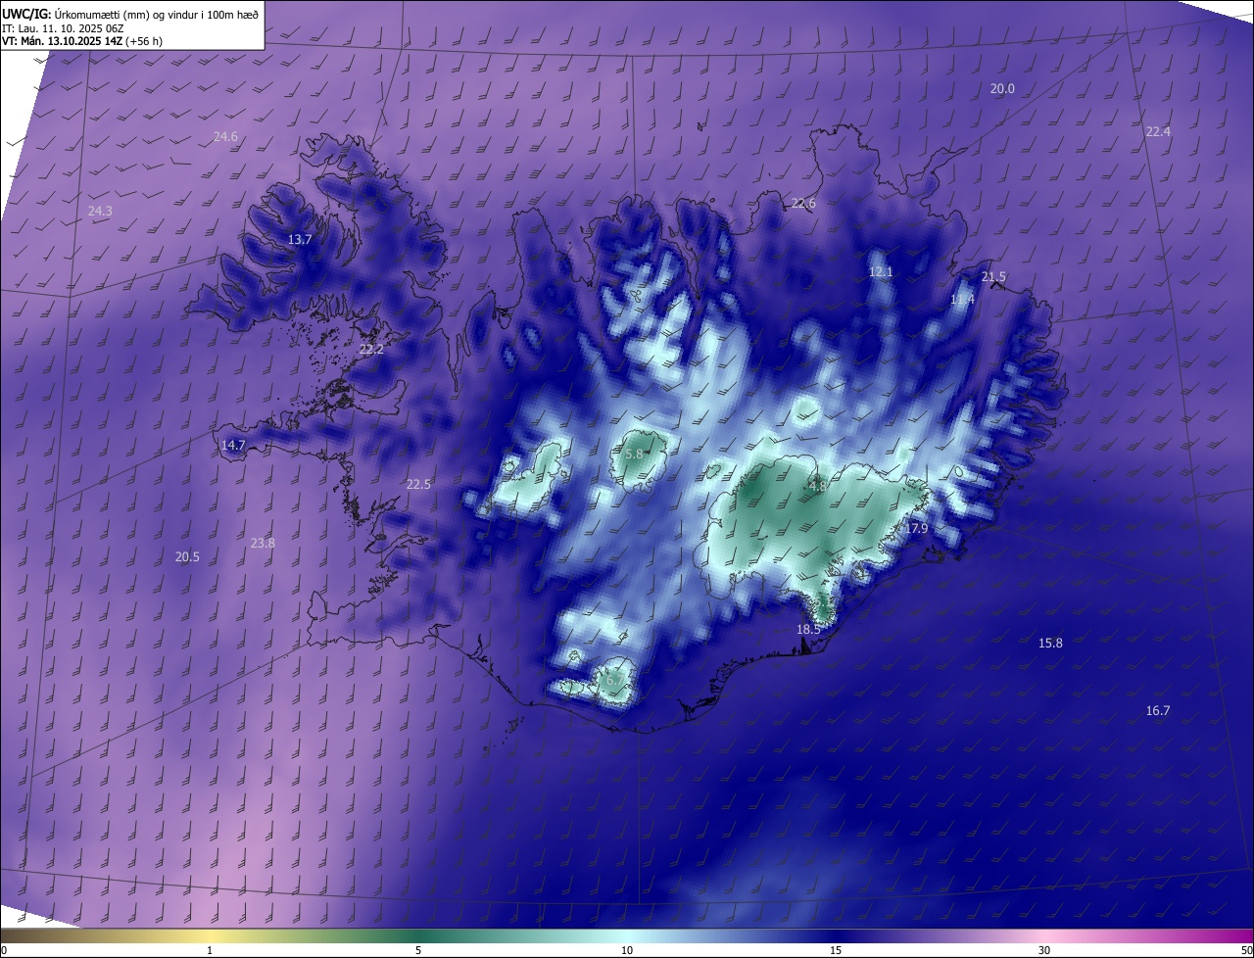Click the 22.2 value label

371,349
